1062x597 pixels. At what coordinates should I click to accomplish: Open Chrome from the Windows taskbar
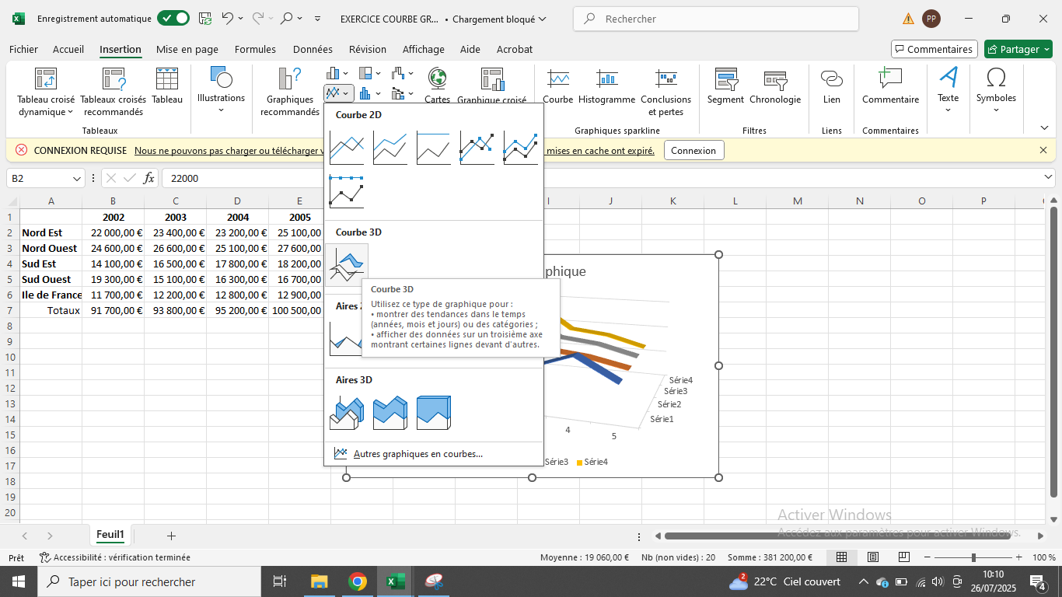(358, 581)
